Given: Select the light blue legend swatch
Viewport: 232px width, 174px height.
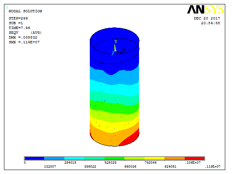Looking at the screenshot, I should [54, 159].
